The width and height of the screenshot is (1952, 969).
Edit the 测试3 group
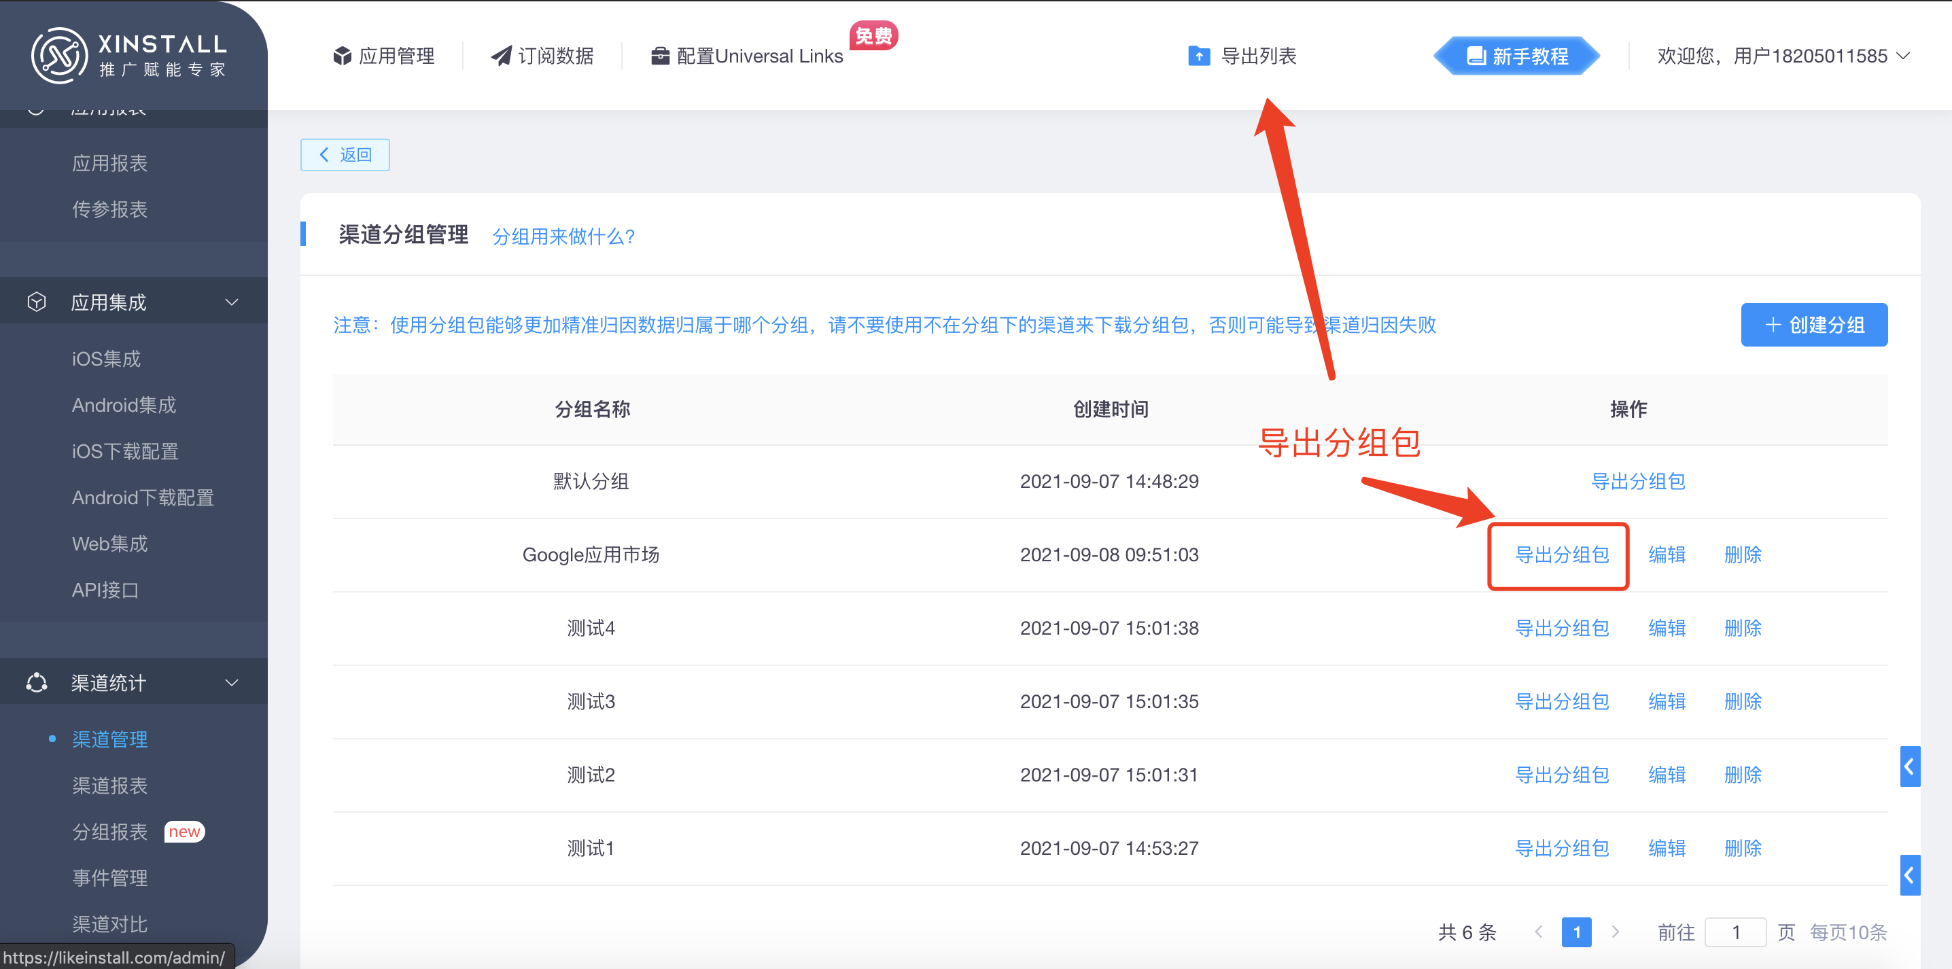point(1667,701)
